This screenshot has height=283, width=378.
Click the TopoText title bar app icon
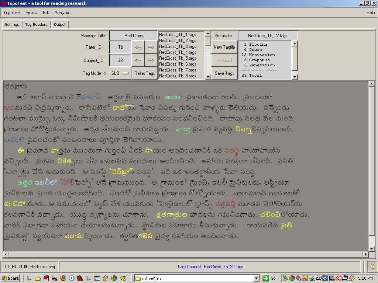(x=3, y=3)
